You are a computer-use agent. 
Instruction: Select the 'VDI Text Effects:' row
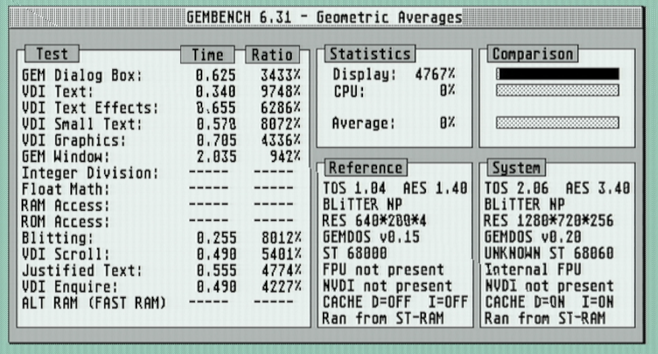[x=161, y=108]
